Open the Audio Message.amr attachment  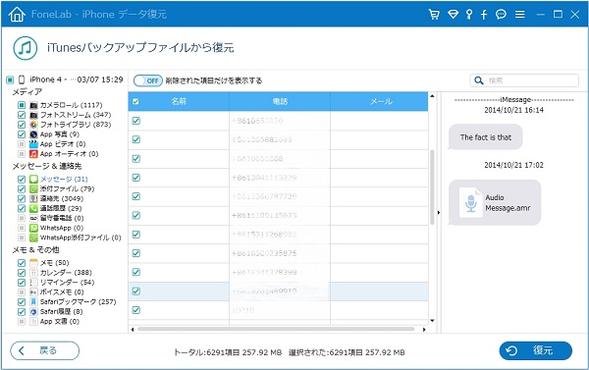click(495, 202)
